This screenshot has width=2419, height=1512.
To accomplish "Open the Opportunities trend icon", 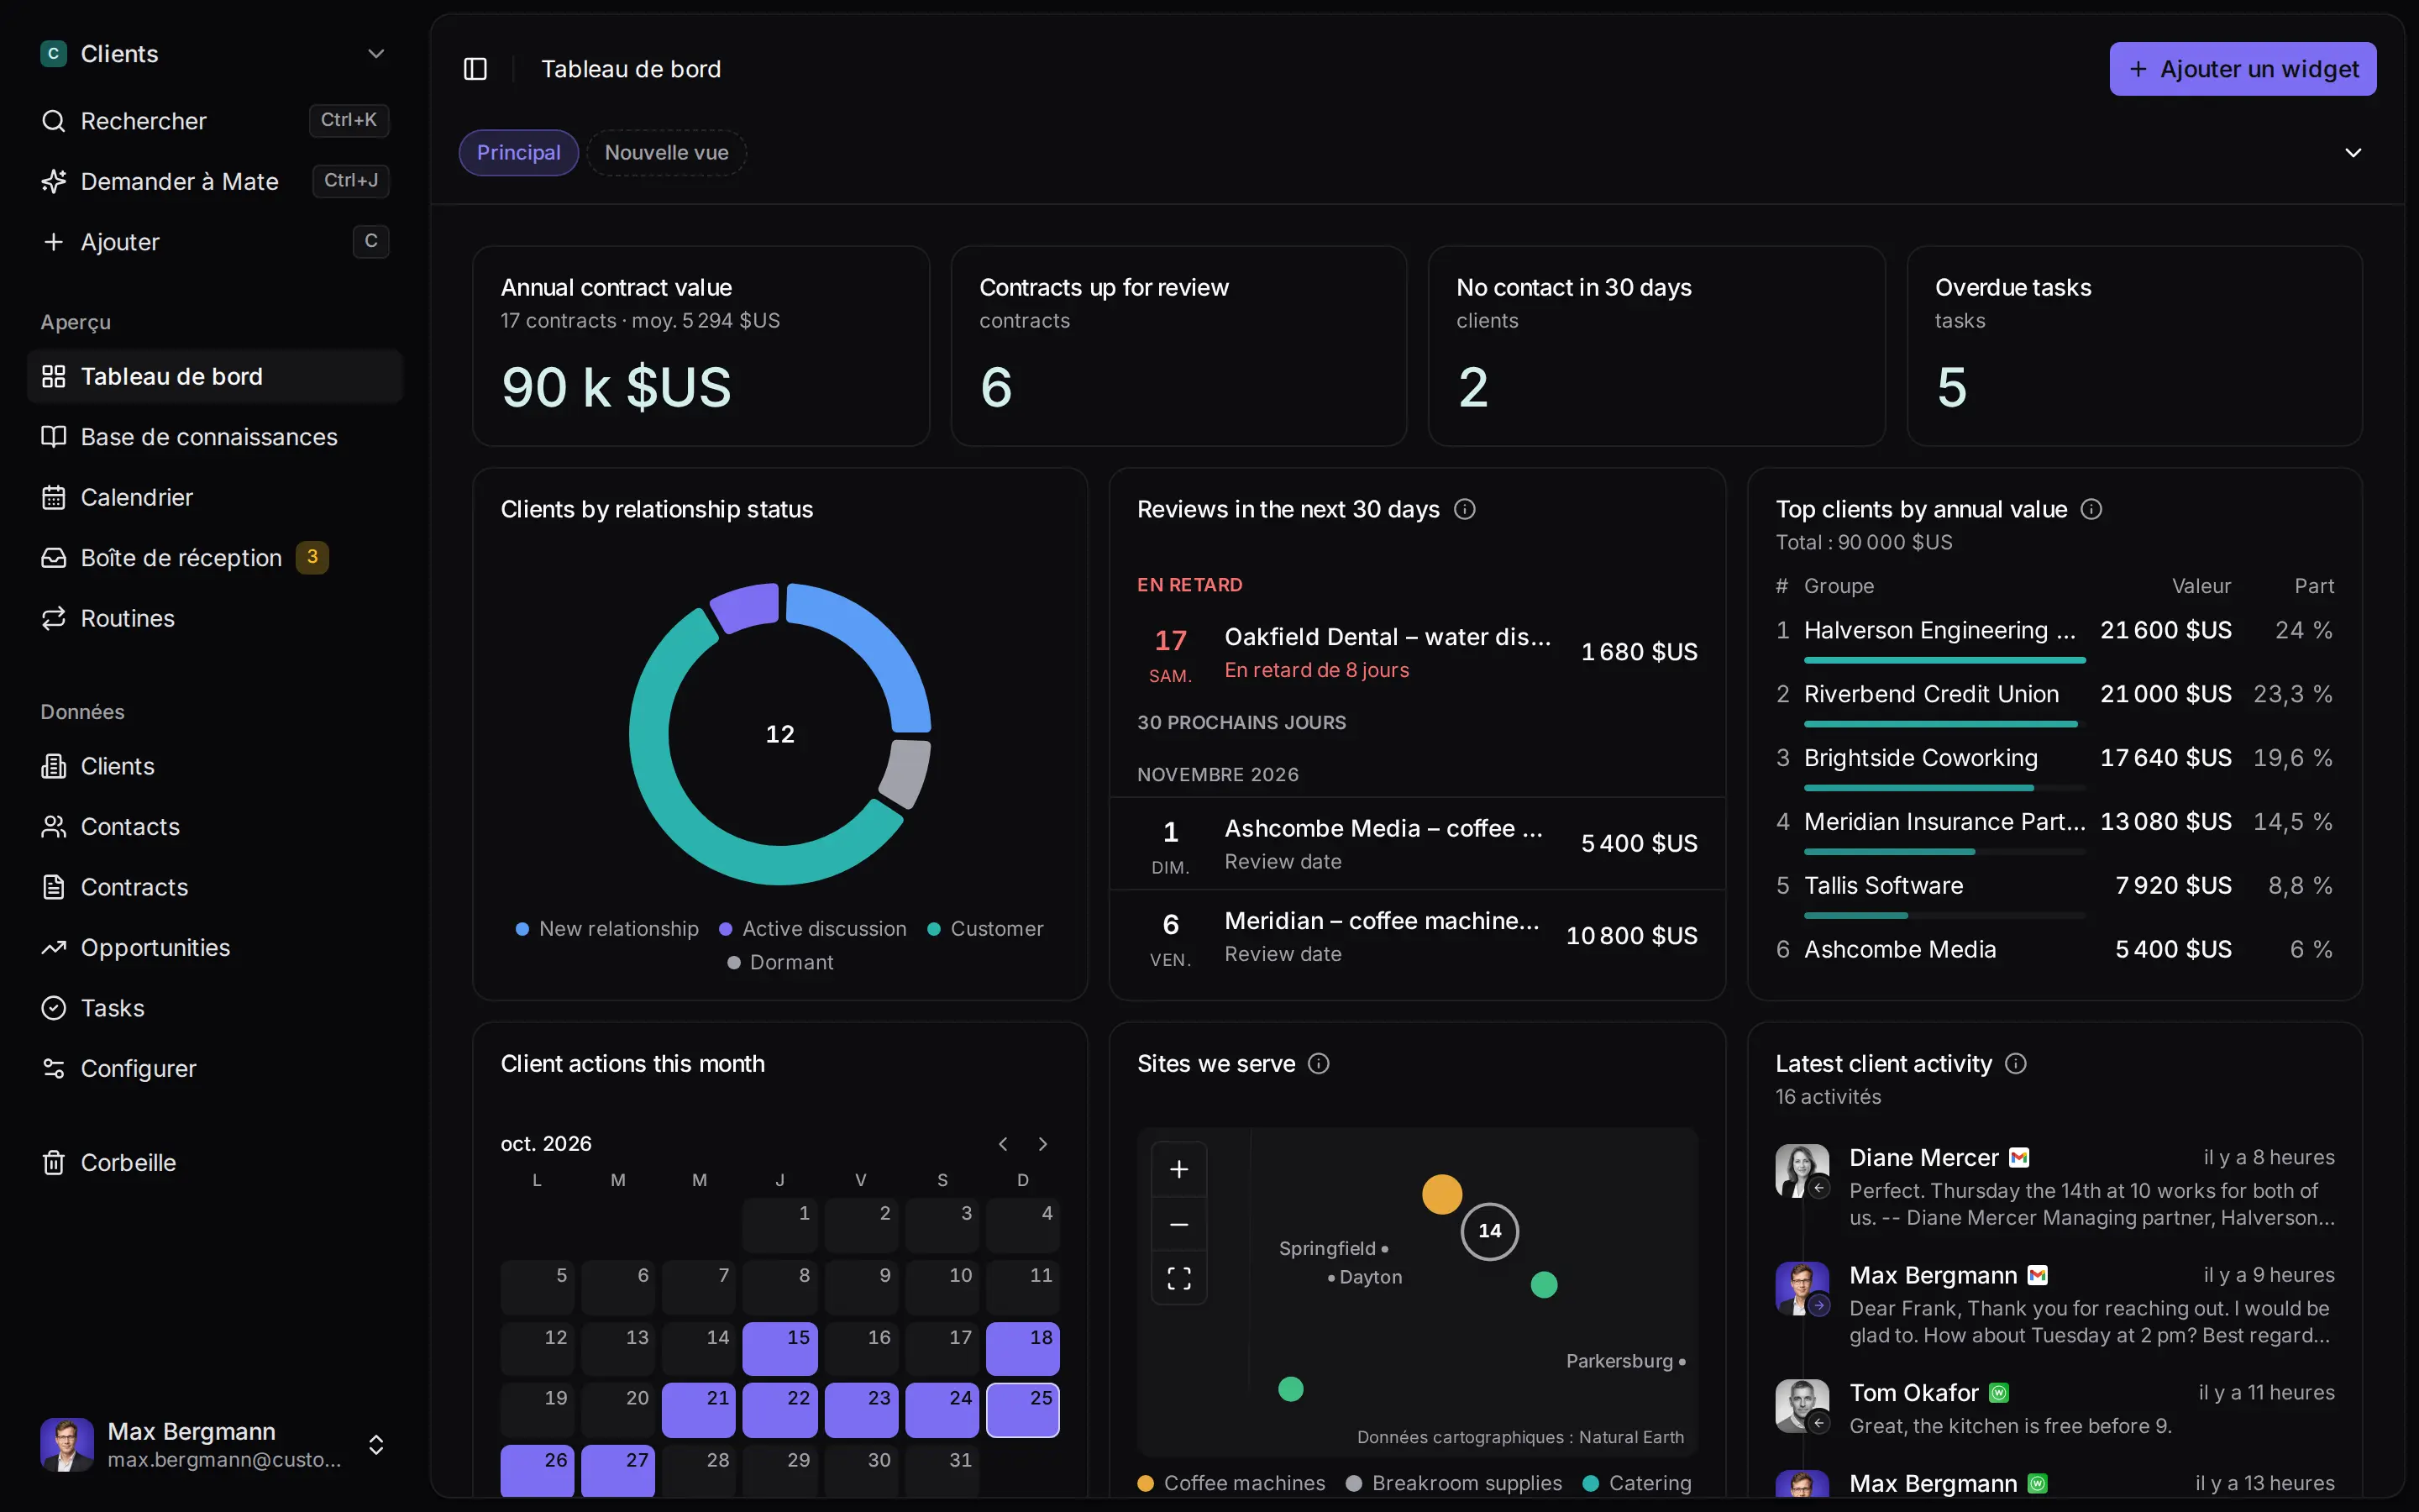I will tap(53, 948).
